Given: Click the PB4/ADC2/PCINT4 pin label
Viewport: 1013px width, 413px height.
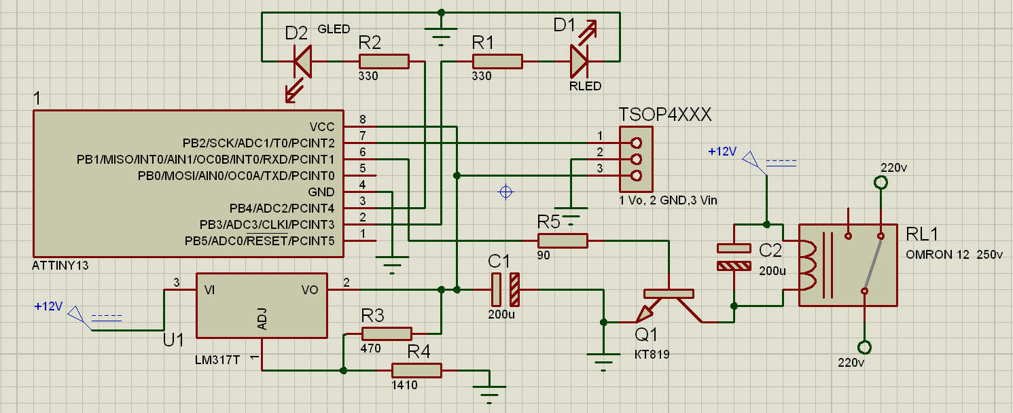Looking at the screenshot, I should (283, 209).
